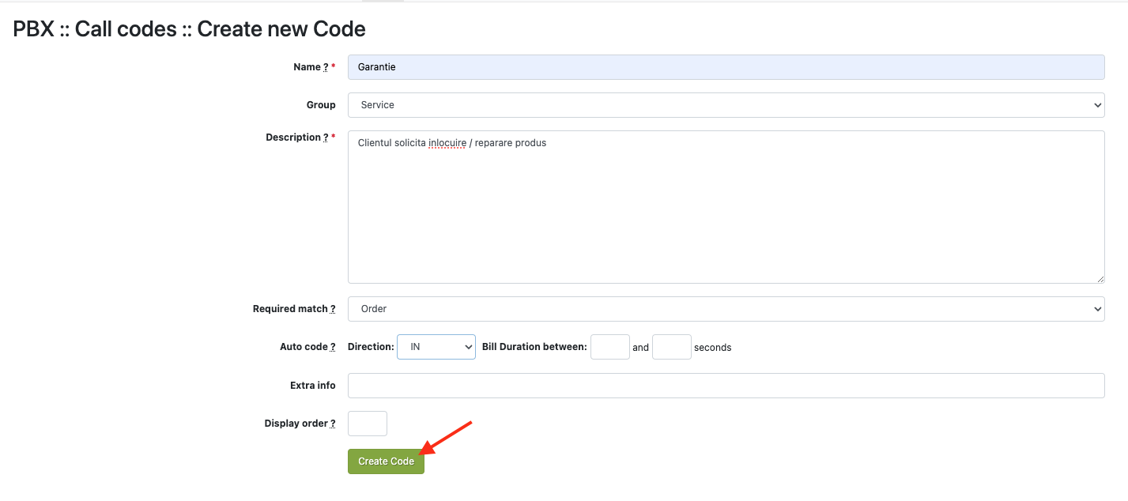Click the Extra info text field

pos(726,386)
